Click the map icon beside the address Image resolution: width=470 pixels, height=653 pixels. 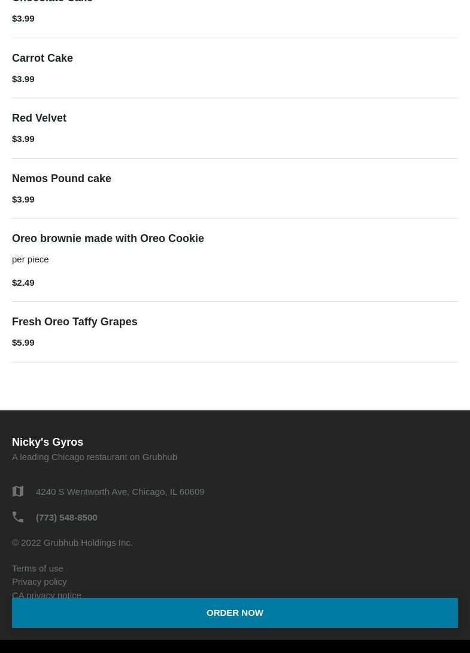click(x=18, y=491)
